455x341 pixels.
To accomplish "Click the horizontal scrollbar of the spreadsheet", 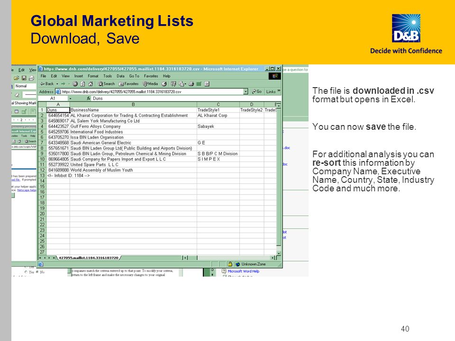I will (229, 258).
